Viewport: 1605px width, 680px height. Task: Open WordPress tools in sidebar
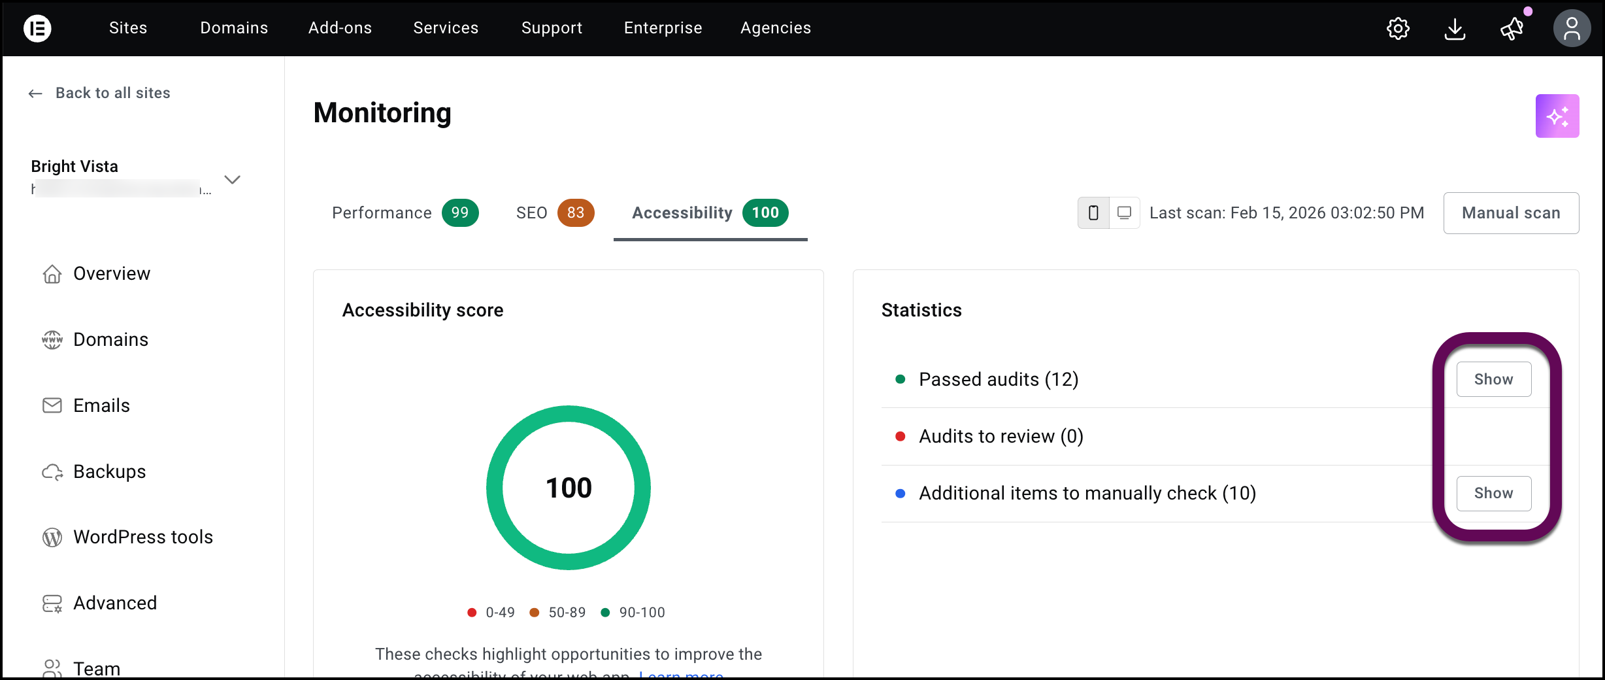(142, 537)
